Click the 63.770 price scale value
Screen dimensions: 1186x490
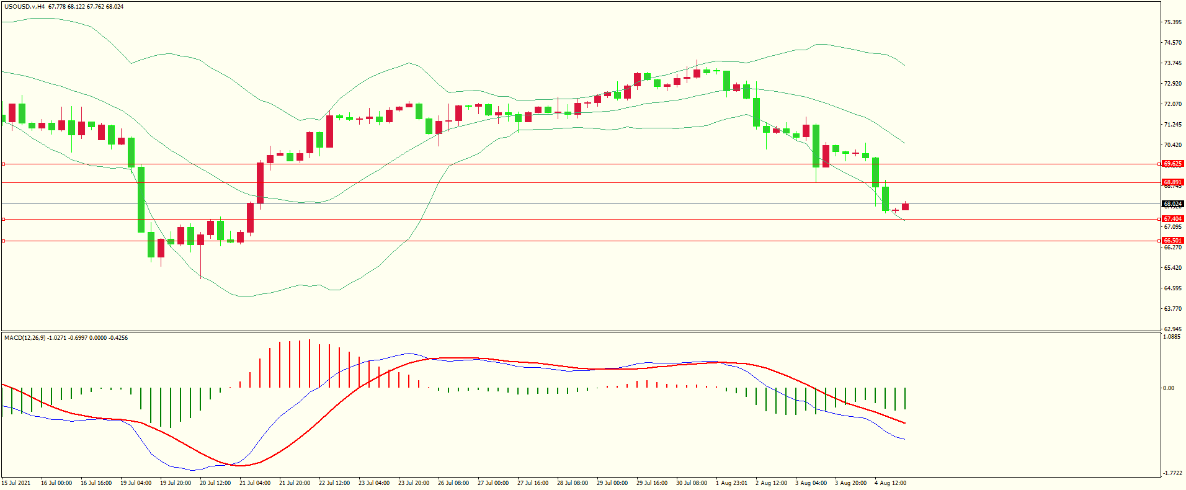click(x=1172, y=309)
